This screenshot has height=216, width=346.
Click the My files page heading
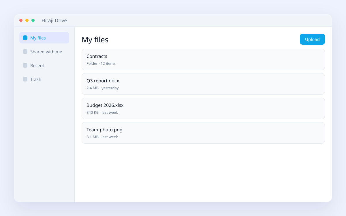[95, 39]
